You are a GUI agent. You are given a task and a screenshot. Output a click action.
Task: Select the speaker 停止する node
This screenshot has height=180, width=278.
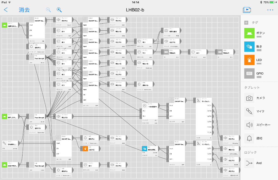[64, 116]
